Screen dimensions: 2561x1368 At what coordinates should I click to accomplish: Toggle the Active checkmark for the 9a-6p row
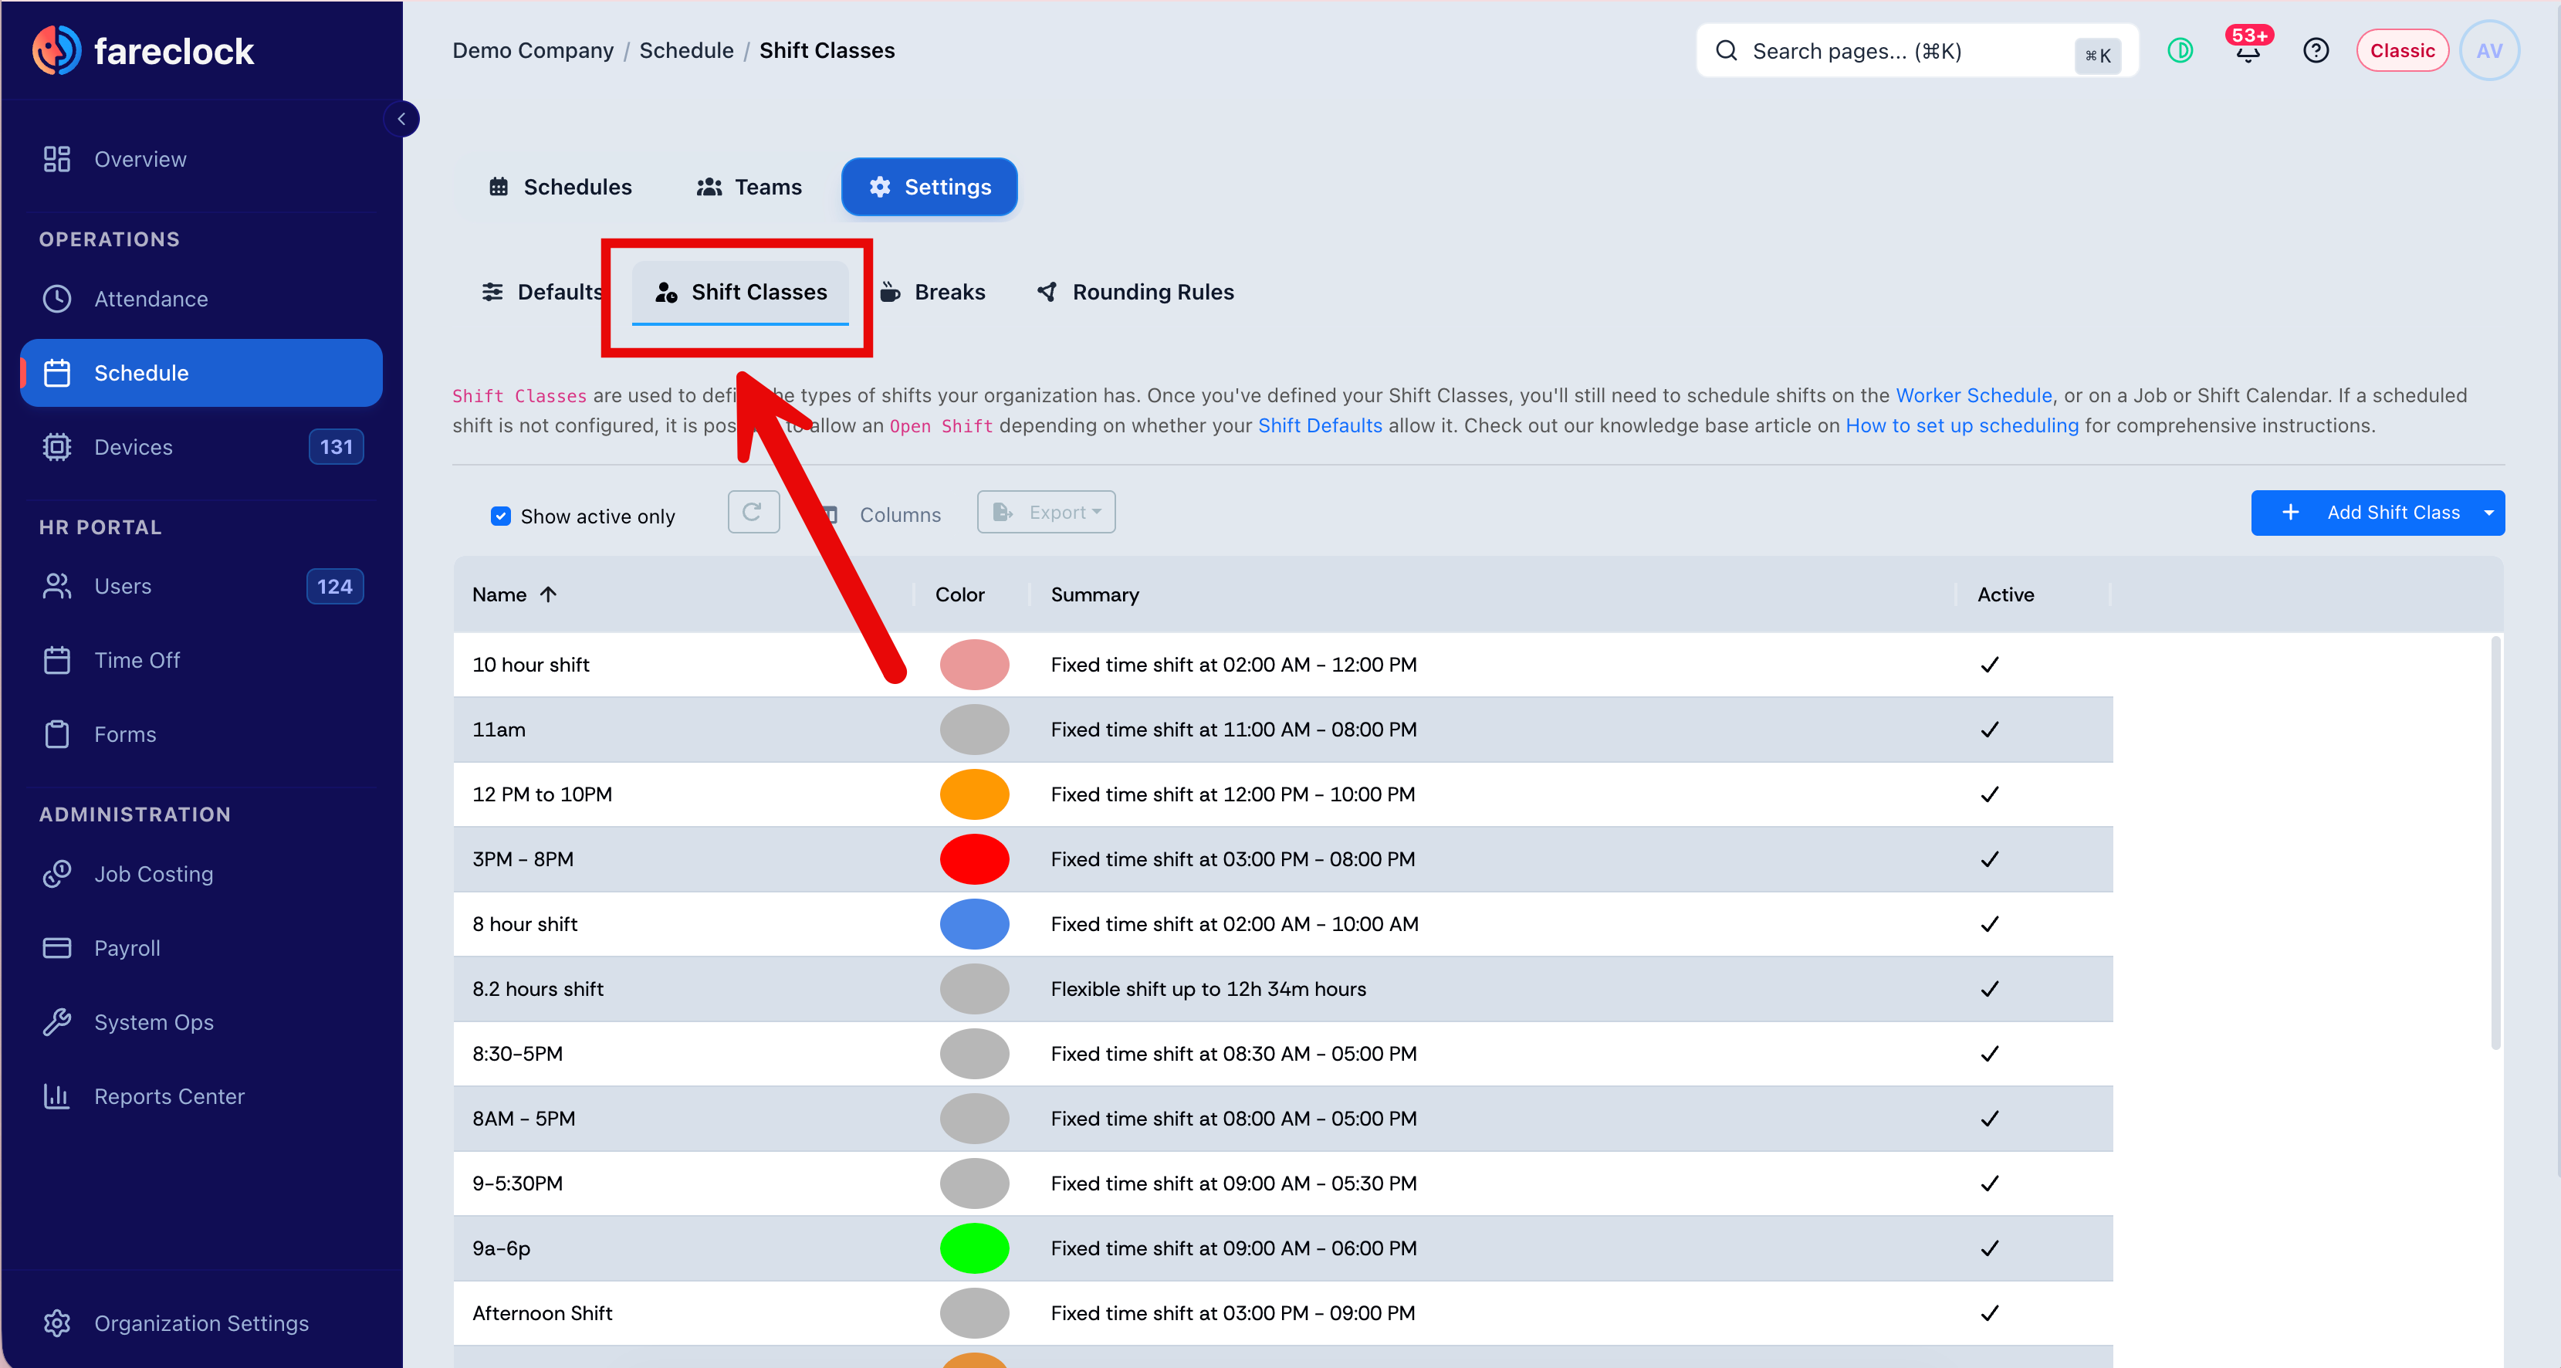click(x=1989, y=1248)
